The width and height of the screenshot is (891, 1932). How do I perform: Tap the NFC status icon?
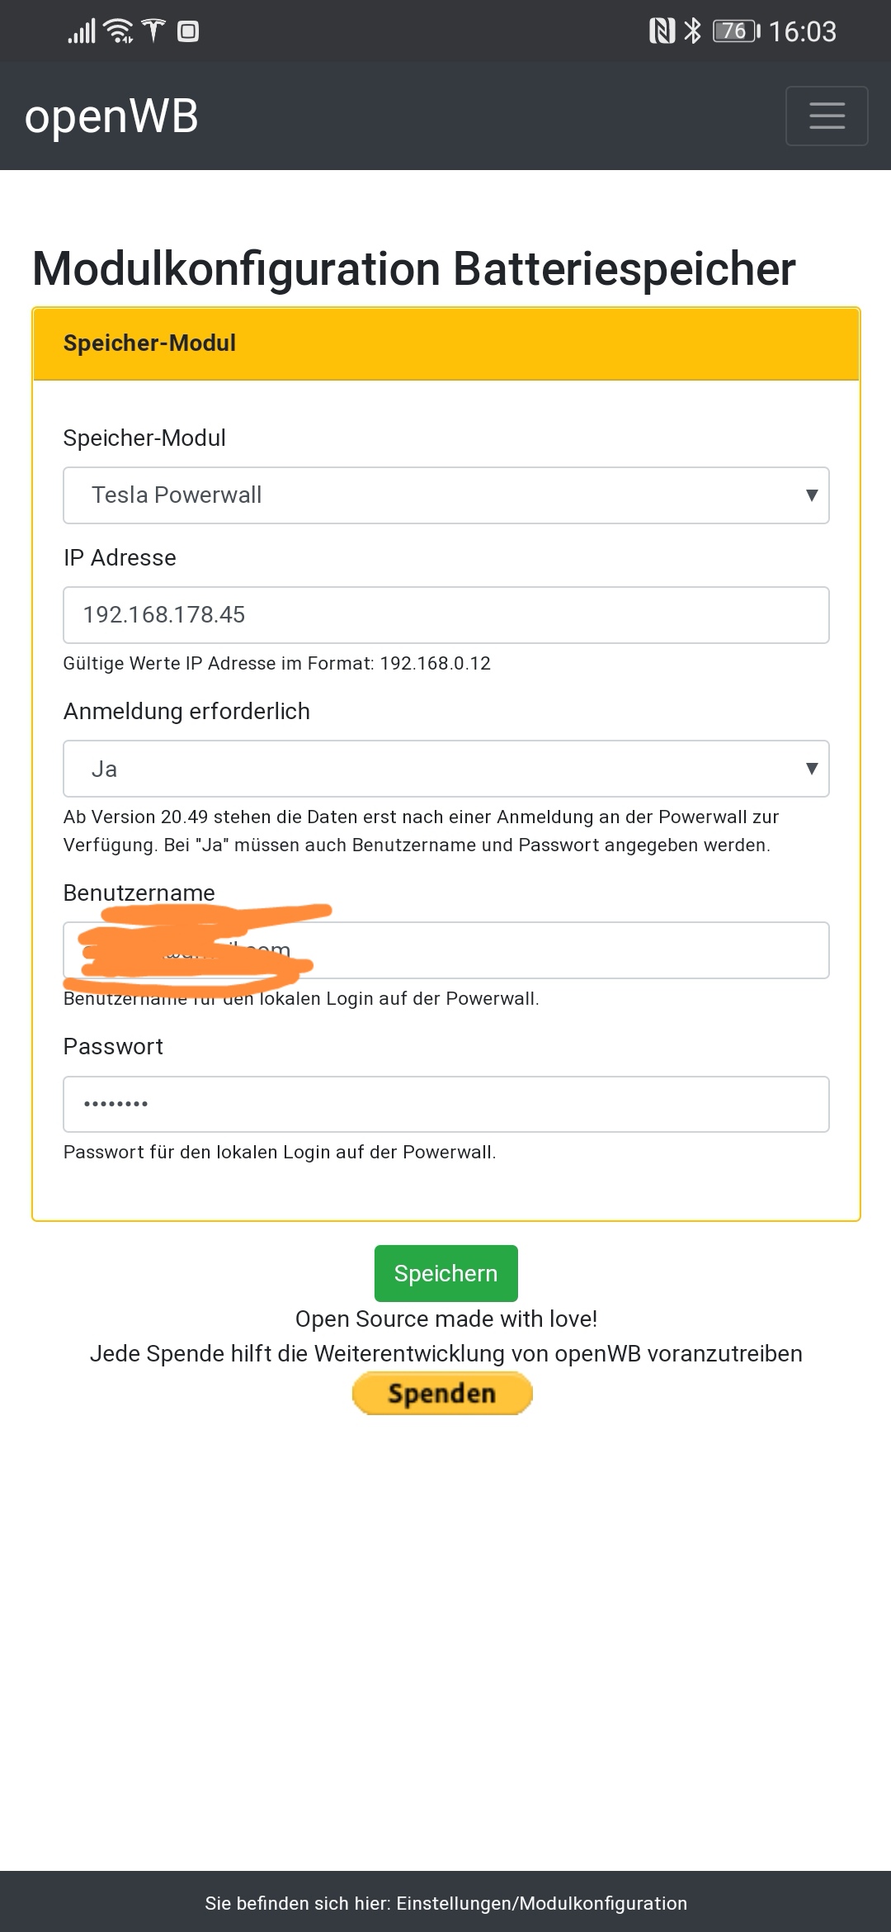662,31
